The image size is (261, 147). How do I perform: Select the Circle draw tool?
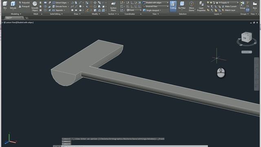pyautogui.click(x=80, y=7)
